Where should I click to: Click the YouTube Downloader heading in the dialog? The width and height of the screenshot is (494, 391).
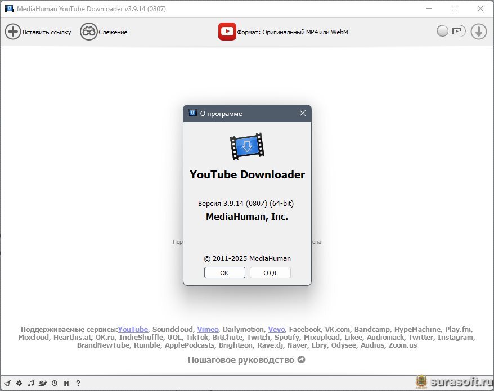coord(248,174)
